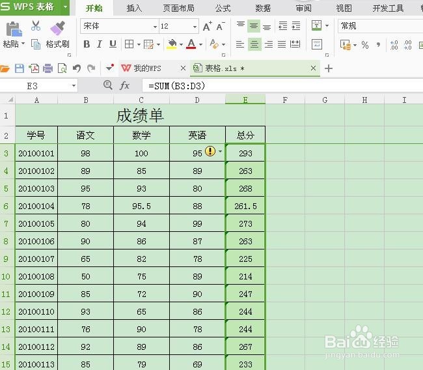Align text to top

241,26
